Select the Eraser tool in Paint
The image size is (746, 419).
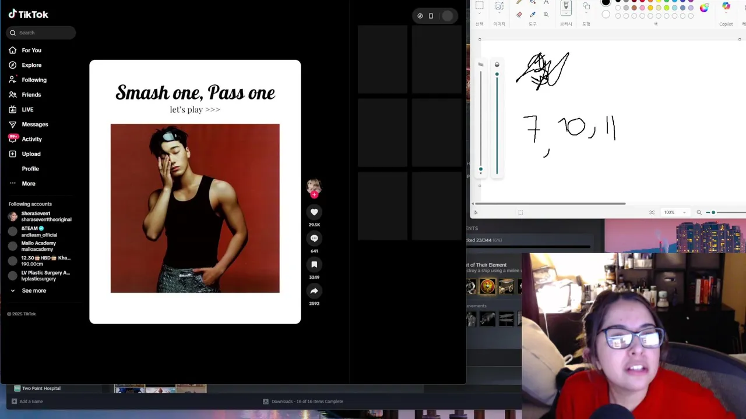[x=519, y=15]
